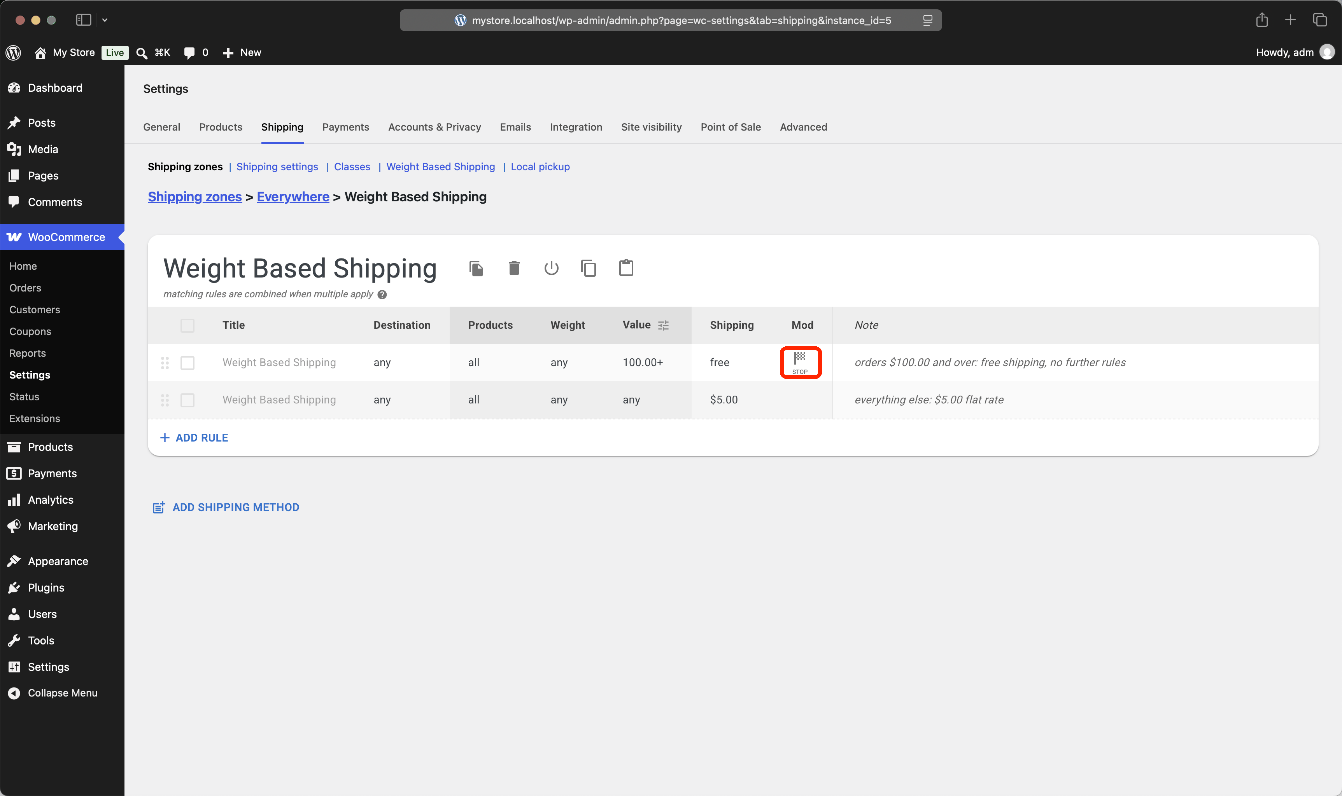Copy rules using the copy icon
The image size is (1342, 796).
point(589,268)
